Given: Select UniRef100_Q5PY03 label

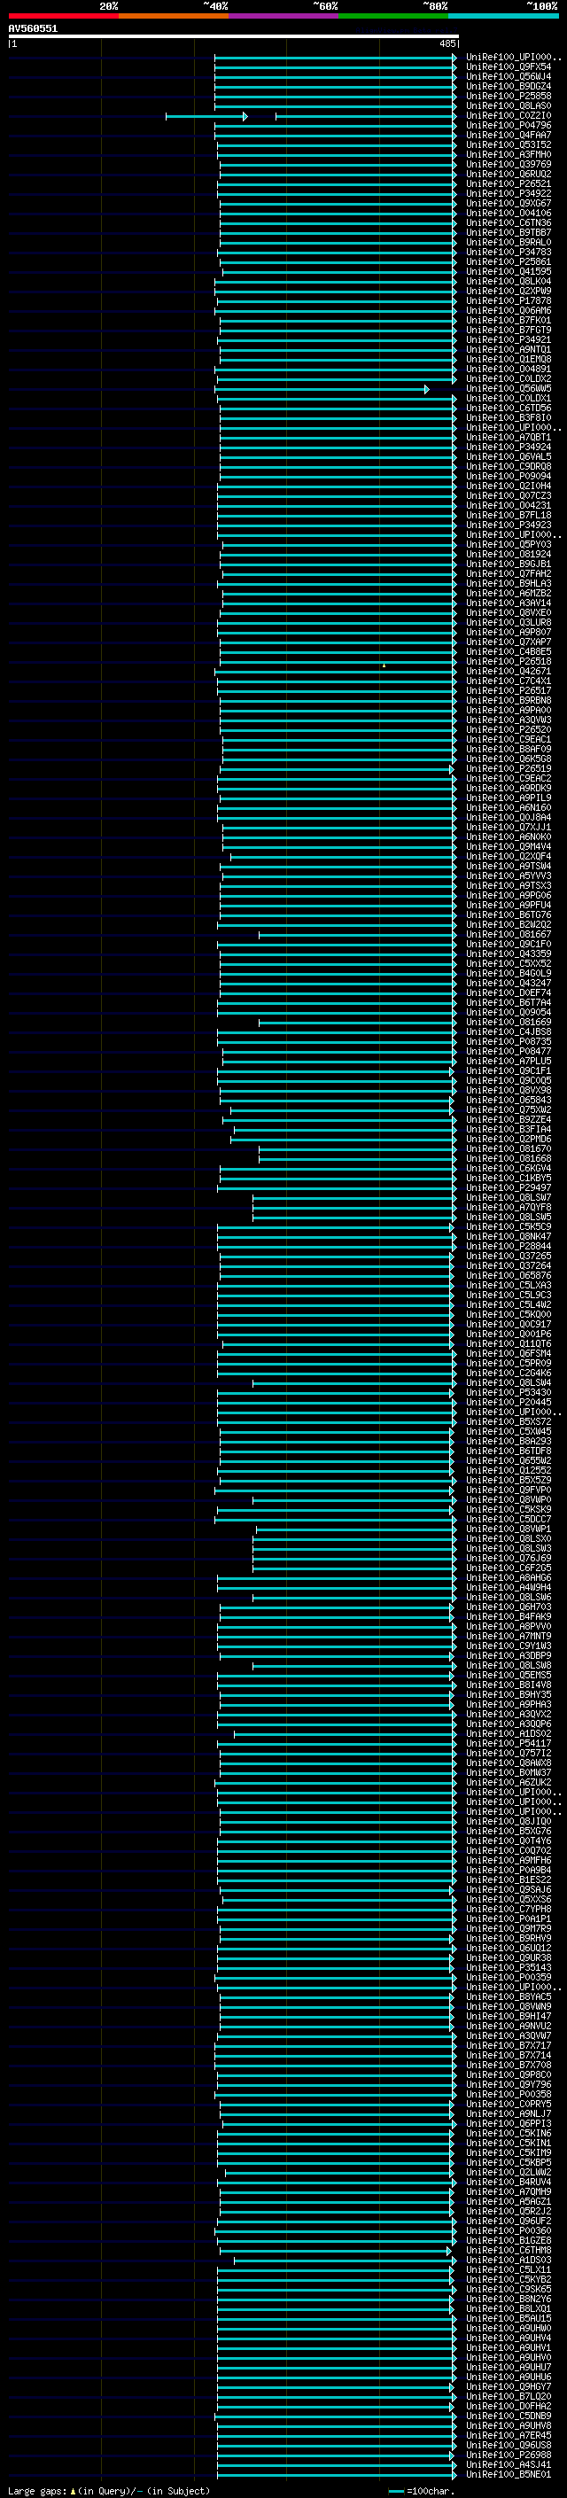Looking at the screenshot, I should click(508, 544).
